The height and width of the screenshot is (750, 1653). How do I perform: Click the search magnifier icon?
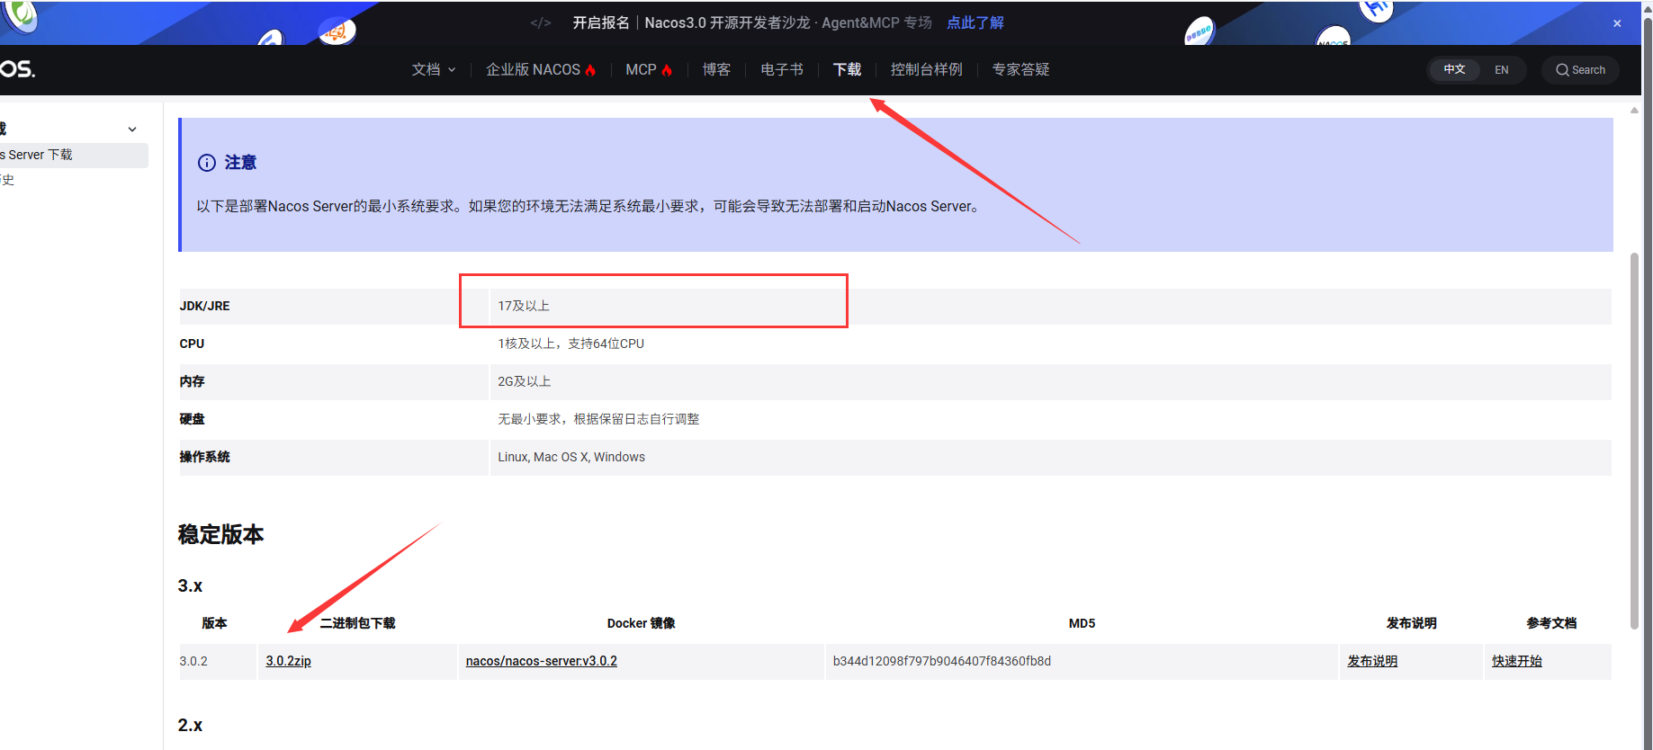1562,69
